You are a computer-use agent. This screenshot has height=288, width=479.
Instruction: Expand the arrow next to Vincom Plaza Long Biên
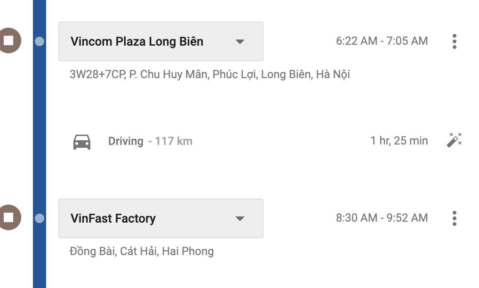(240, 41)
